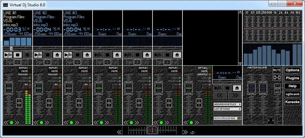Viewport: 305px width, 138px height.
Task: Snap the crossfader fully left with the arrows
Action: (119, 132)
